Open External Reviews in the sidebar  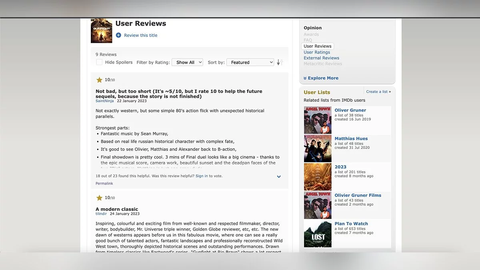(321, 58)
